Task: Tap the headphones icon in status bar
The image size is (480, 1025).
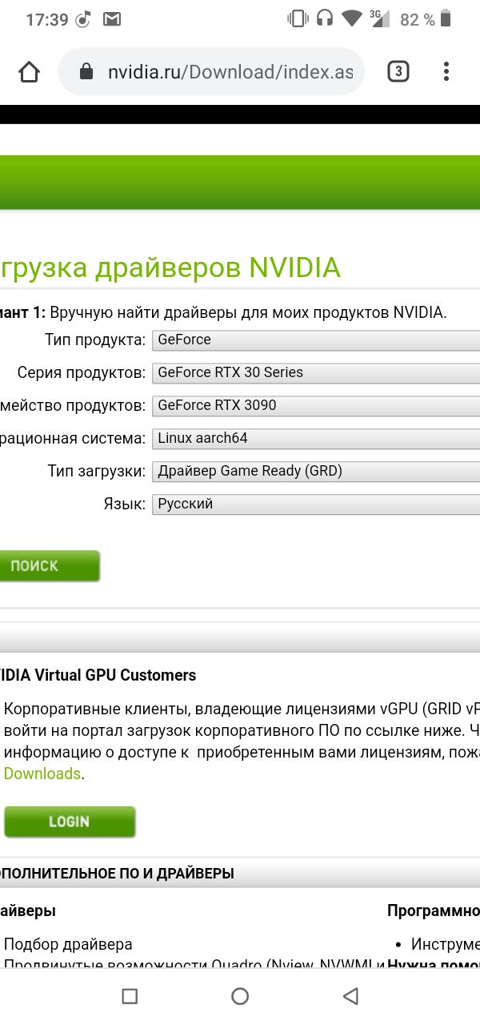Action: 324,18
